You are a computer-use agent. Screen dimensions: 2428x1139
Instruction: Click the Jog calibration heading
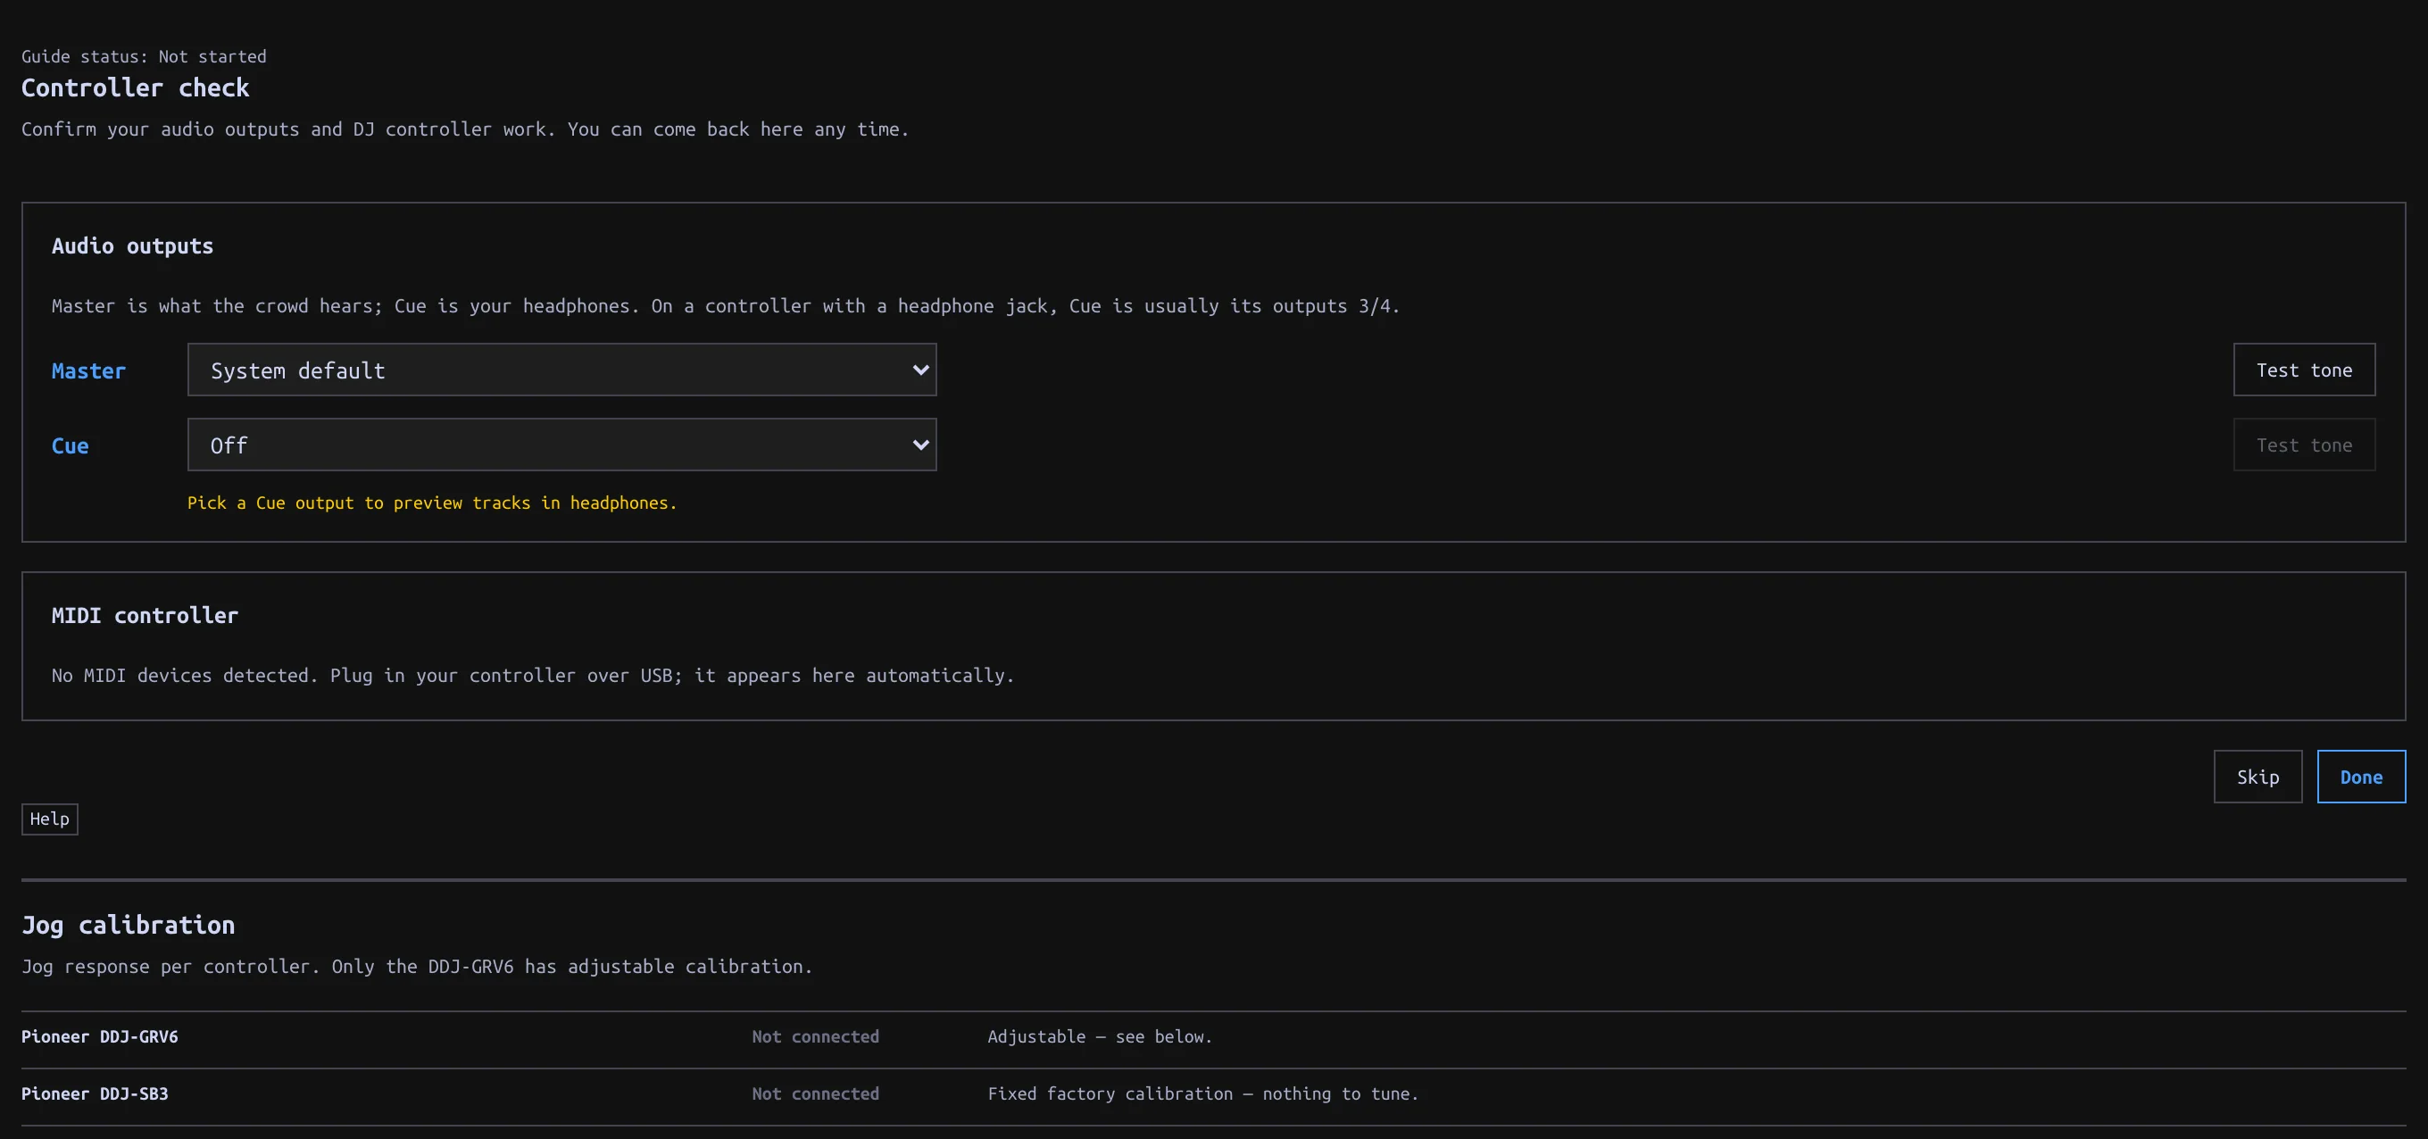[x=129, y=925]
